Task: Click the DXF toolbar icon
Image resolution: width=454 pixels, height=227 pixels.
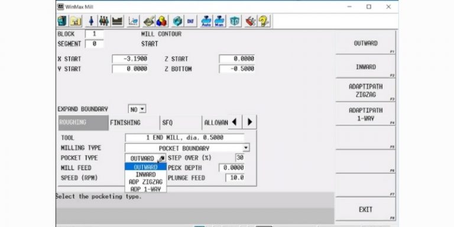Action: (x=190, y=21)
